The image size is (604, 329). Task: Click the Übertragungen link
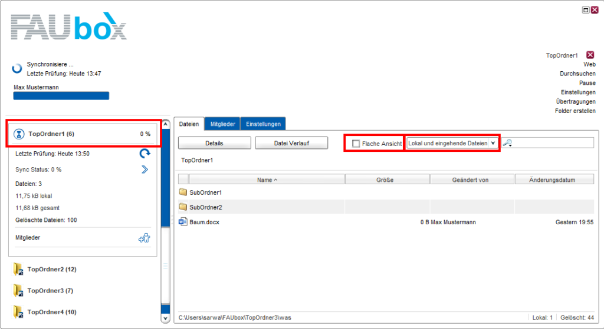575,102
